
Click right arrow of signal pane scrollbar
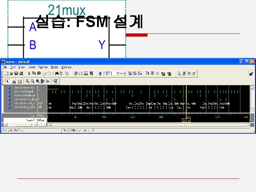coord(35,125)
